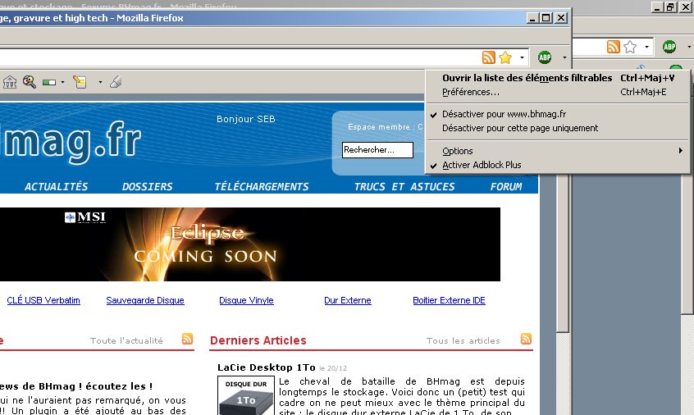Open Préférences… from the Adblock menu
694x415 pixels.
pos(558,92)
